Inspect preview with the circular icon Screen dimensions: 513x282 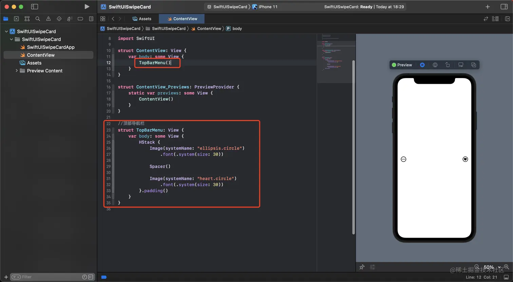pos(435,65)
